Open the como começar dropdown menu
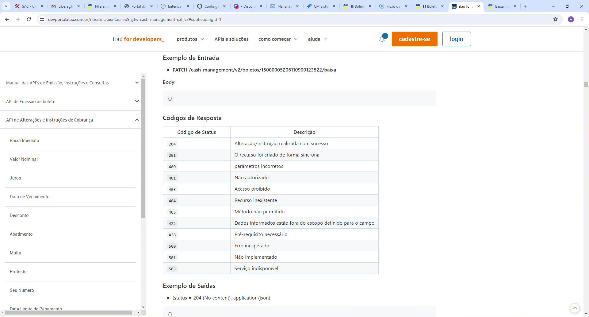 pos(278,39)
